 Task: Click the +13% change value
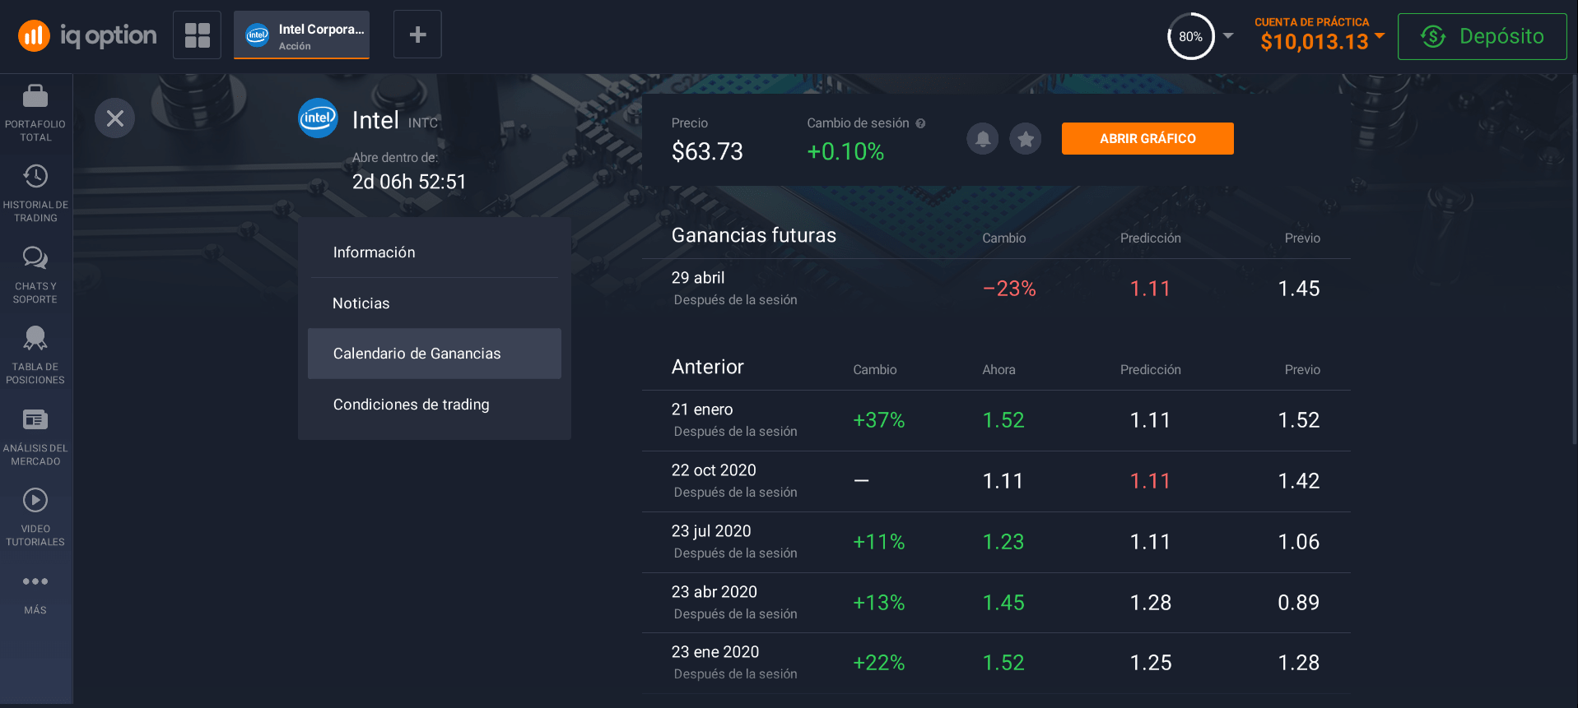tap(879, 603)
